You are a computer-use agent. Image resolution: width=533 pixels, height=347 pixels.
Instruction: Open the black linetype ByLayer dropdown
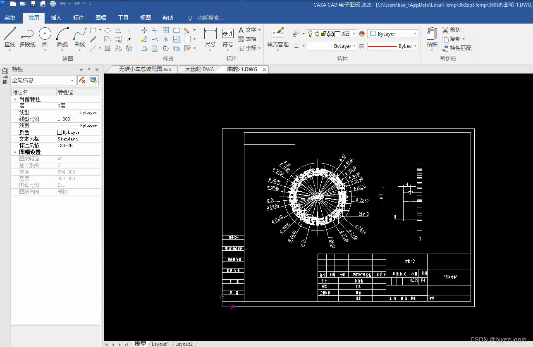[x=332, y=46]
